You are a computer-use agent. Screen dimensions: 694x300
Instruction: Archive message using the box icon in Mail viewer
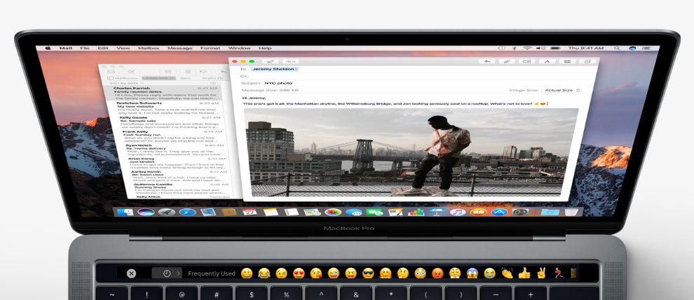click(x=168, y=71)
